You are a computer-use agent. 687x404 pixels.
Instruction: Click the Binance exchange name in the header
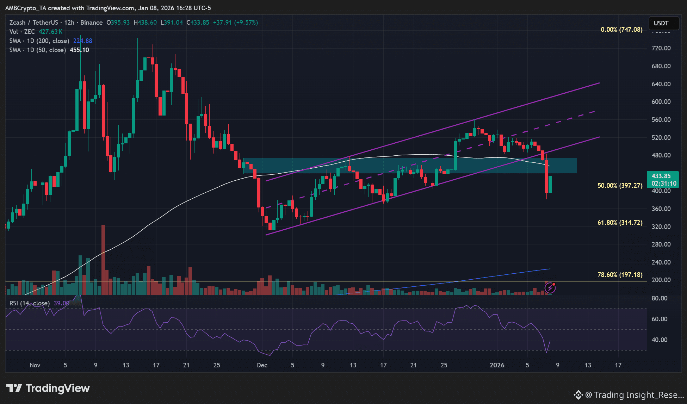(x=91, y=23)
